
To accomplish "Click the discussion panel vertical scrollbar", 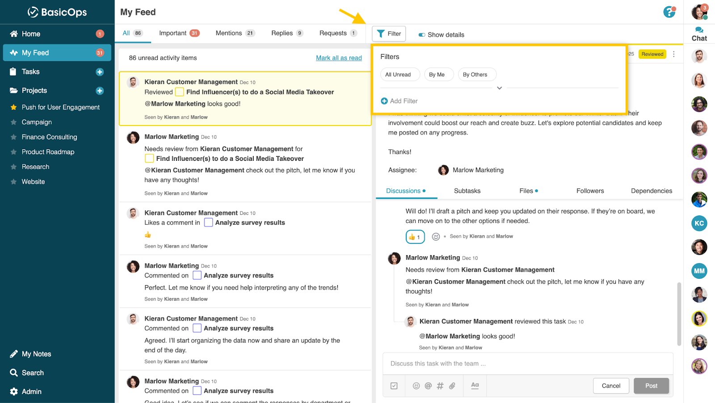I will click(x=679, y=313).
